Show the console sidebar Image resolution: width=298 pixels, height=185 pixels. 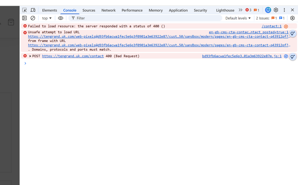(x=24, y=18)
